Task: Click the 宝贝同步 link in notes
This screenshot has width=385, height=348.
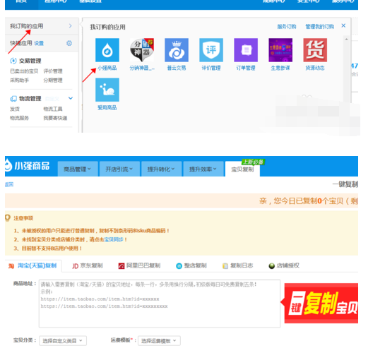Action: pyautogui.click(x=114, y=239)
